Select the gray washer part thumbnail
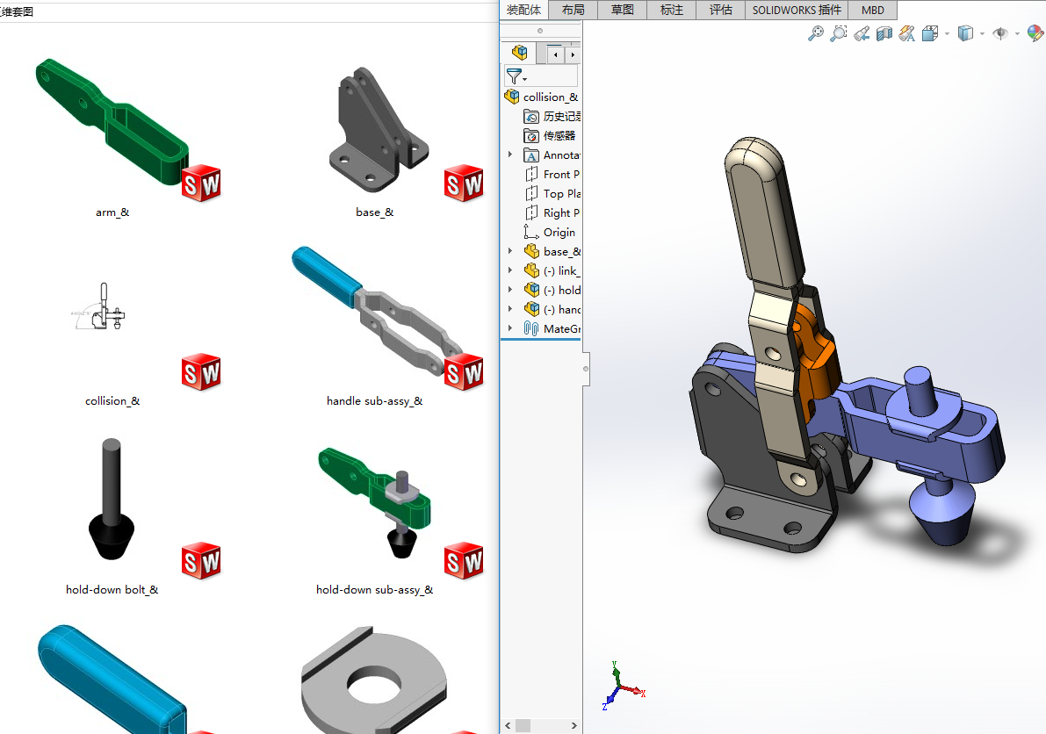Image resolution: width=1046 pixels, height=734 pixels. (374, 680)
